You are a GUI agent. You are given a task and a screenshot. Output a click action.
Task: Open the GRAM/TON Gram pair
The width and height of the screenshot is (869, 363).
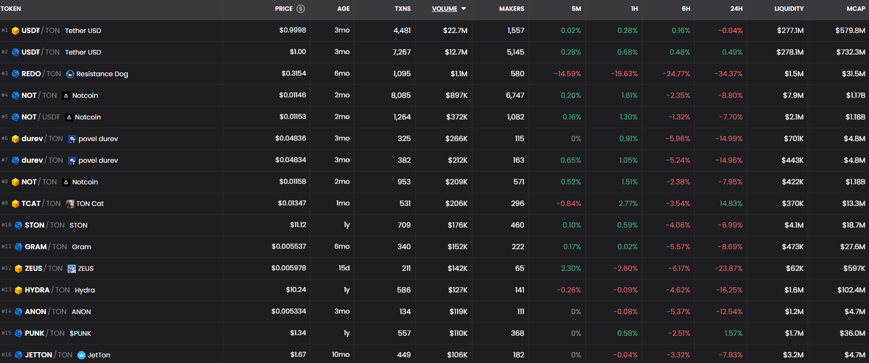coord(434,247)
